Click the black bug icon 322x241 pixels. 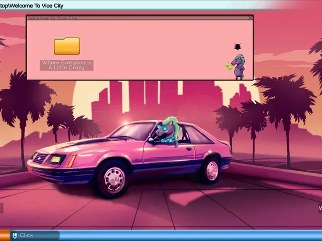pyautogui.click(x=237, y=47)
